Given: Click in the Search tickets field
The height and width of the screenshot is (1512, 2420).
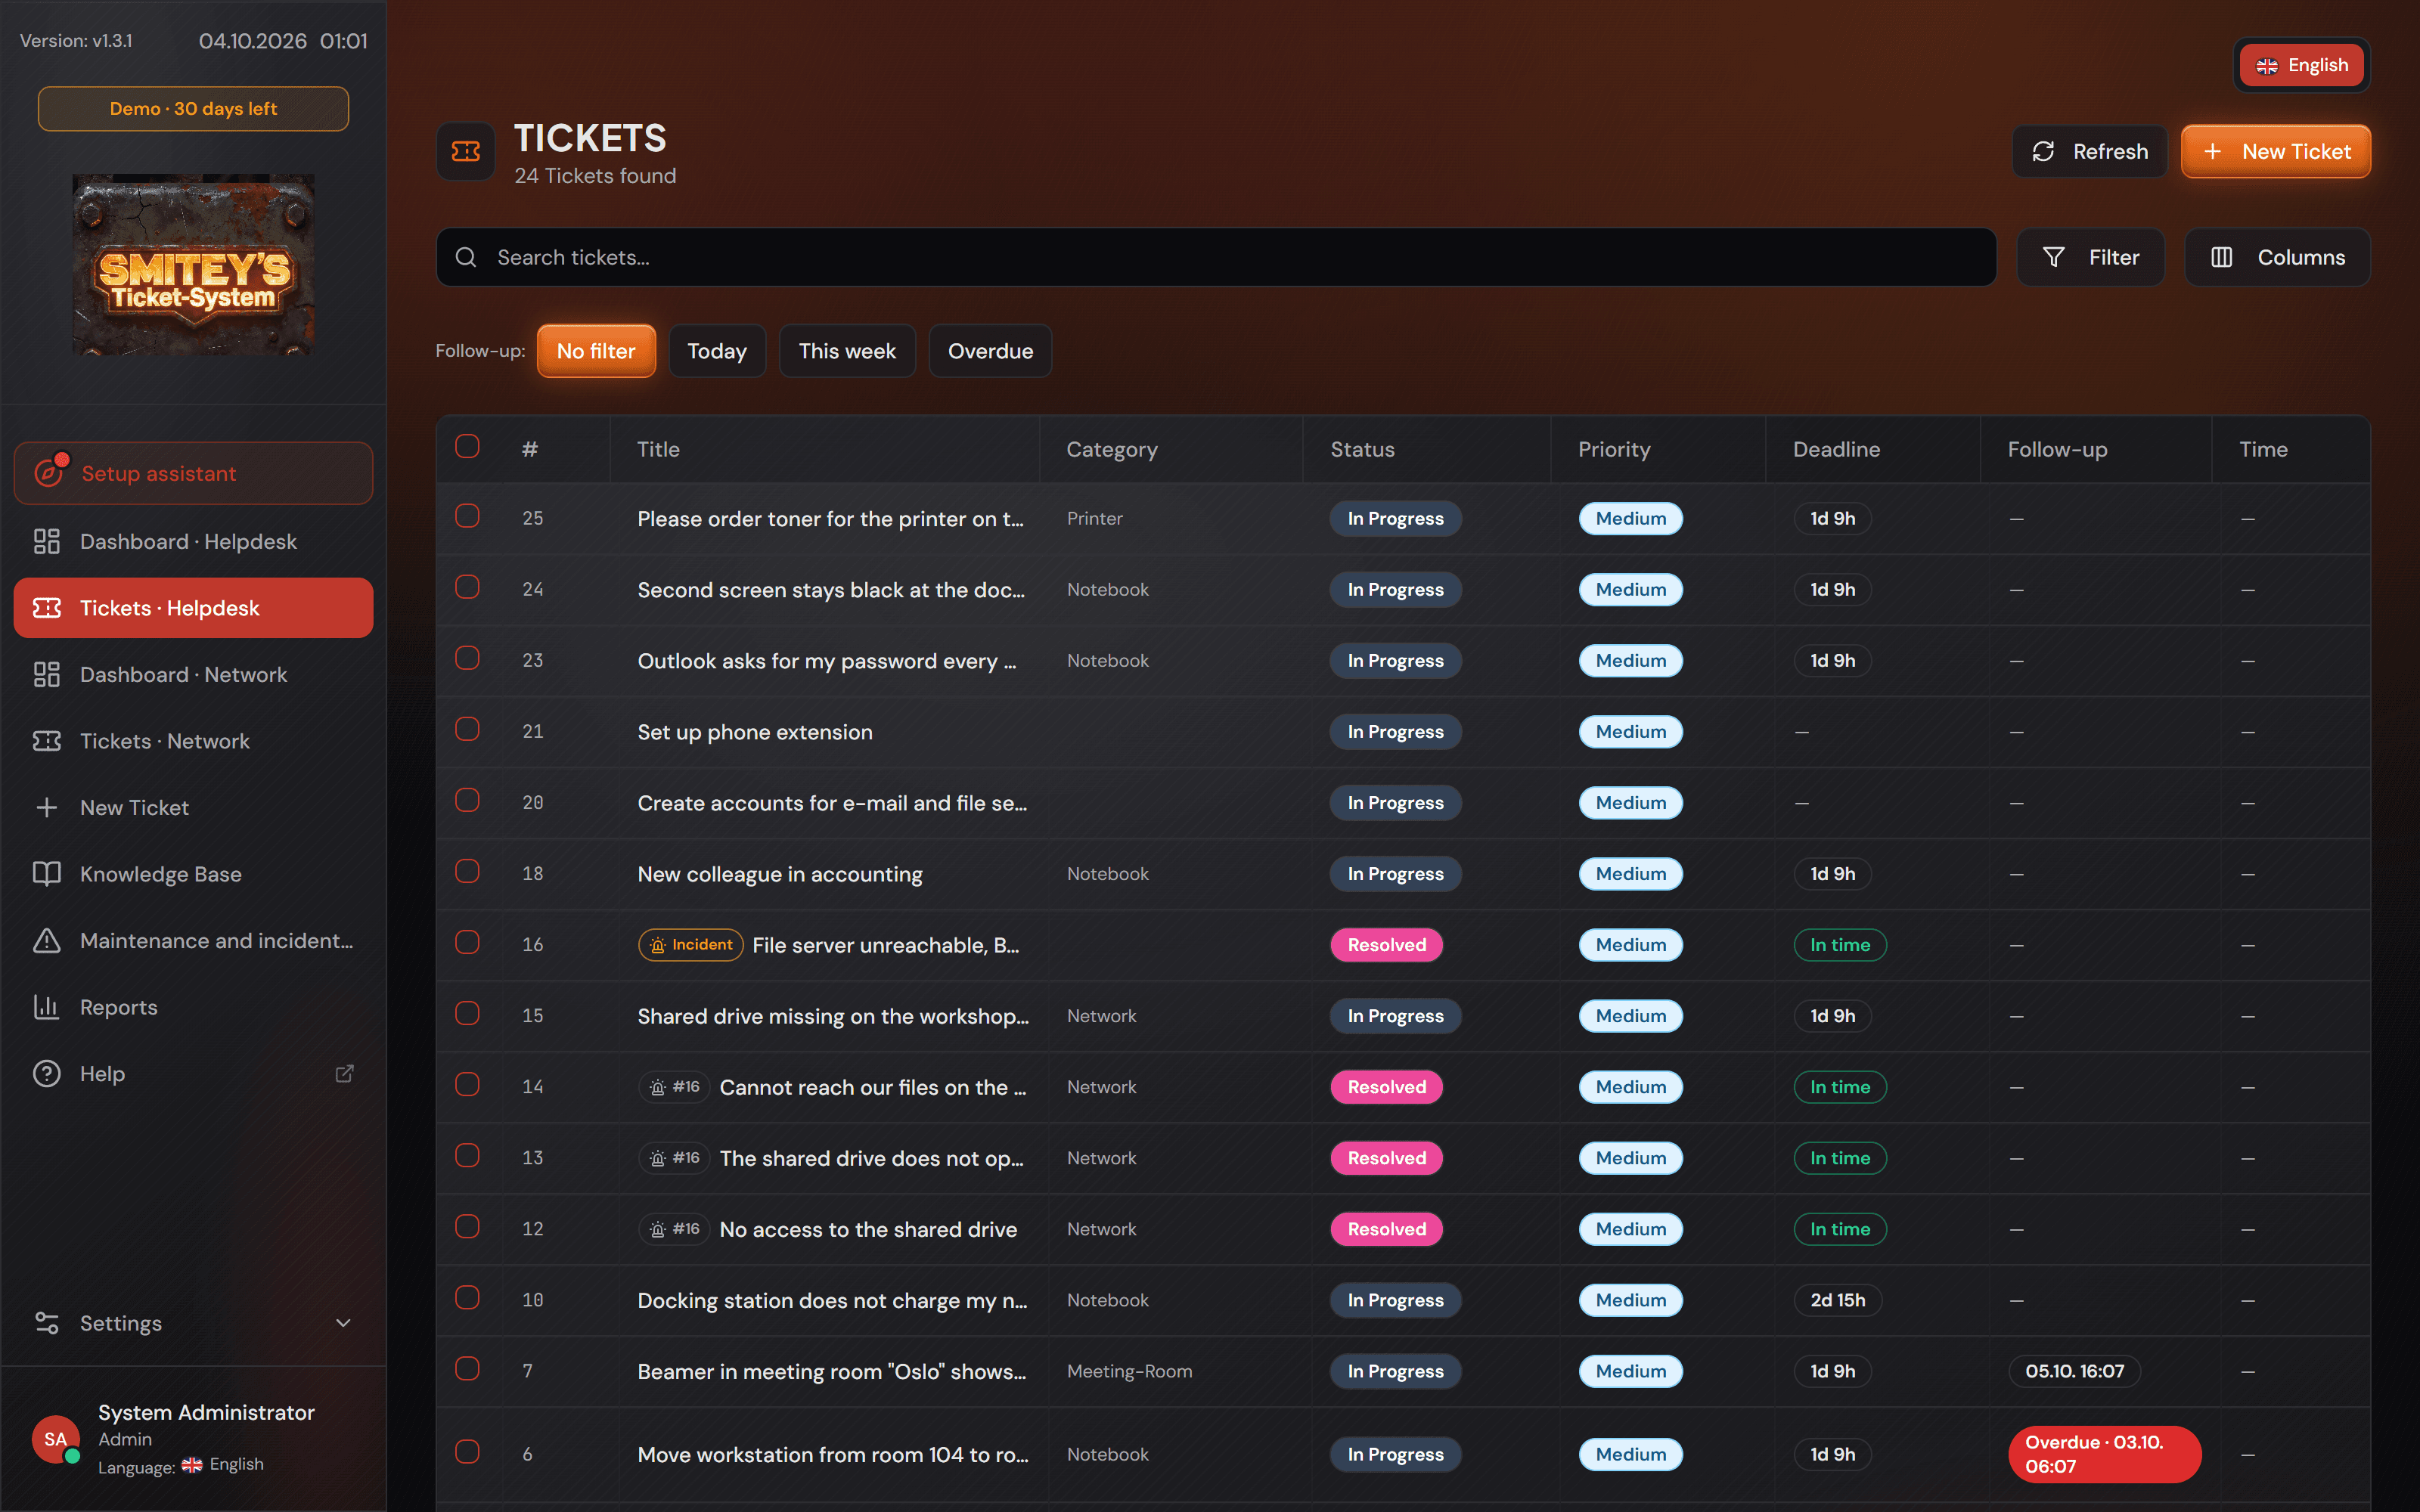Looking at the screenshot, I should click(1216, 257).
